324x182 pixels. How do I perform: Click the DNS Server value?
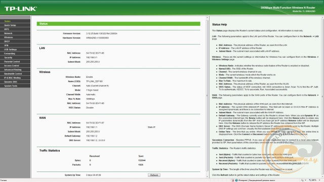(x=96, y=141)
